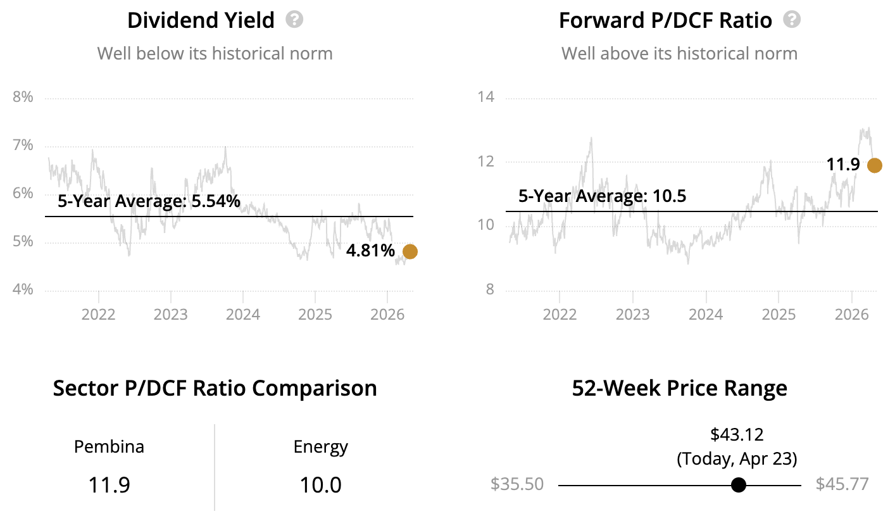The image size is (895, 528).
Task: Select the Sector P/DCF Ratio Comparison heading
Action: pos(215,387)
